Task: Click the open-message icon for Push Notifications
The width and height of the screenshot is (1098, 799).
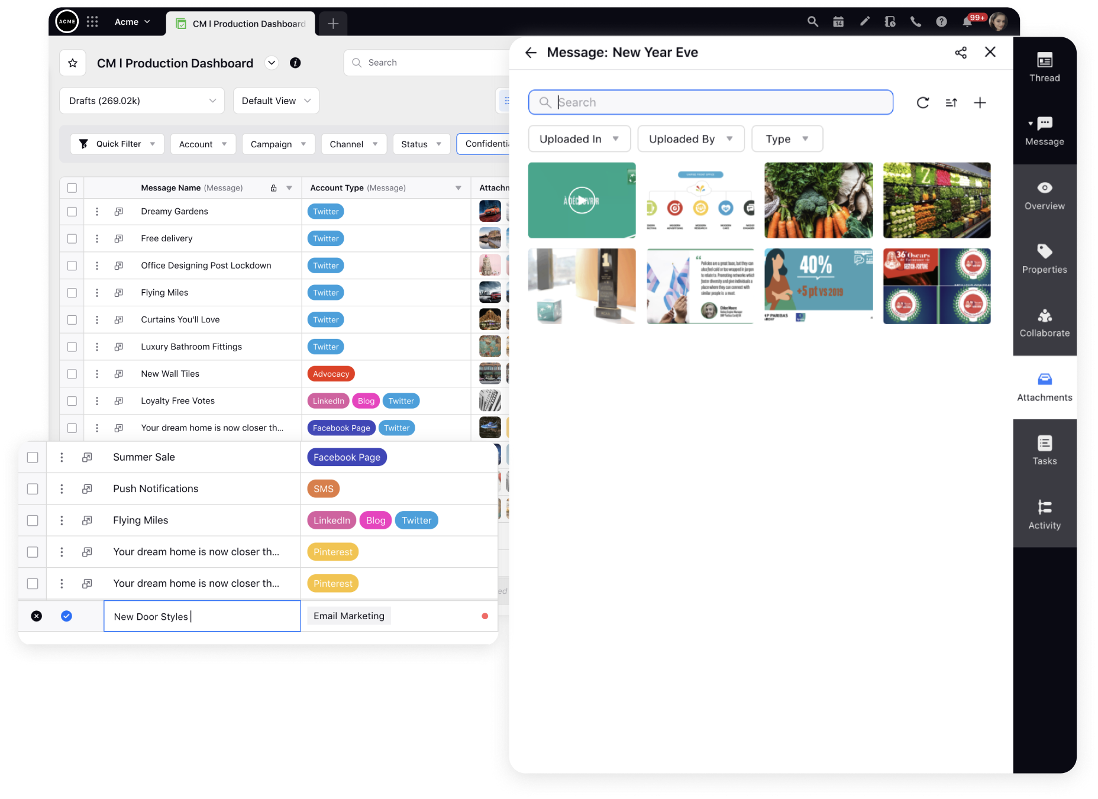Action: pos(87,489)
